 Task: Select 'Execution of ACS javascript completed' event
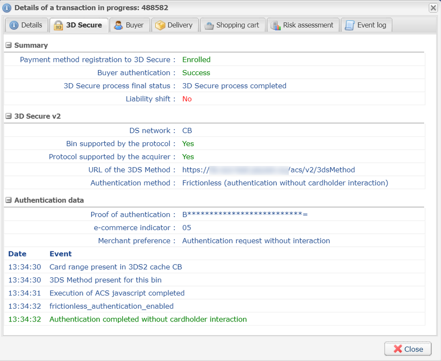click(x=117, y=293)
